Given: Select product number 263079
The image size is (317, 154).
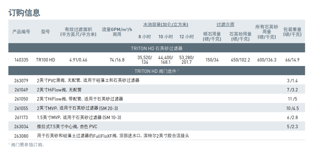Looking at the screenshot, I should [x=21, y=81].
